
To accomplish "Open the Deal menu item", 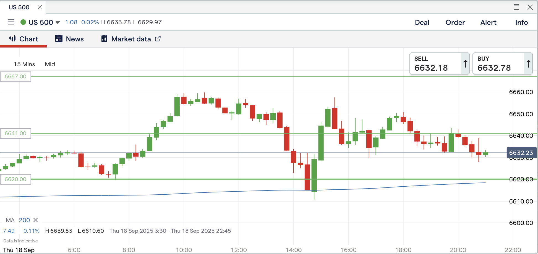I will (422, 22).
